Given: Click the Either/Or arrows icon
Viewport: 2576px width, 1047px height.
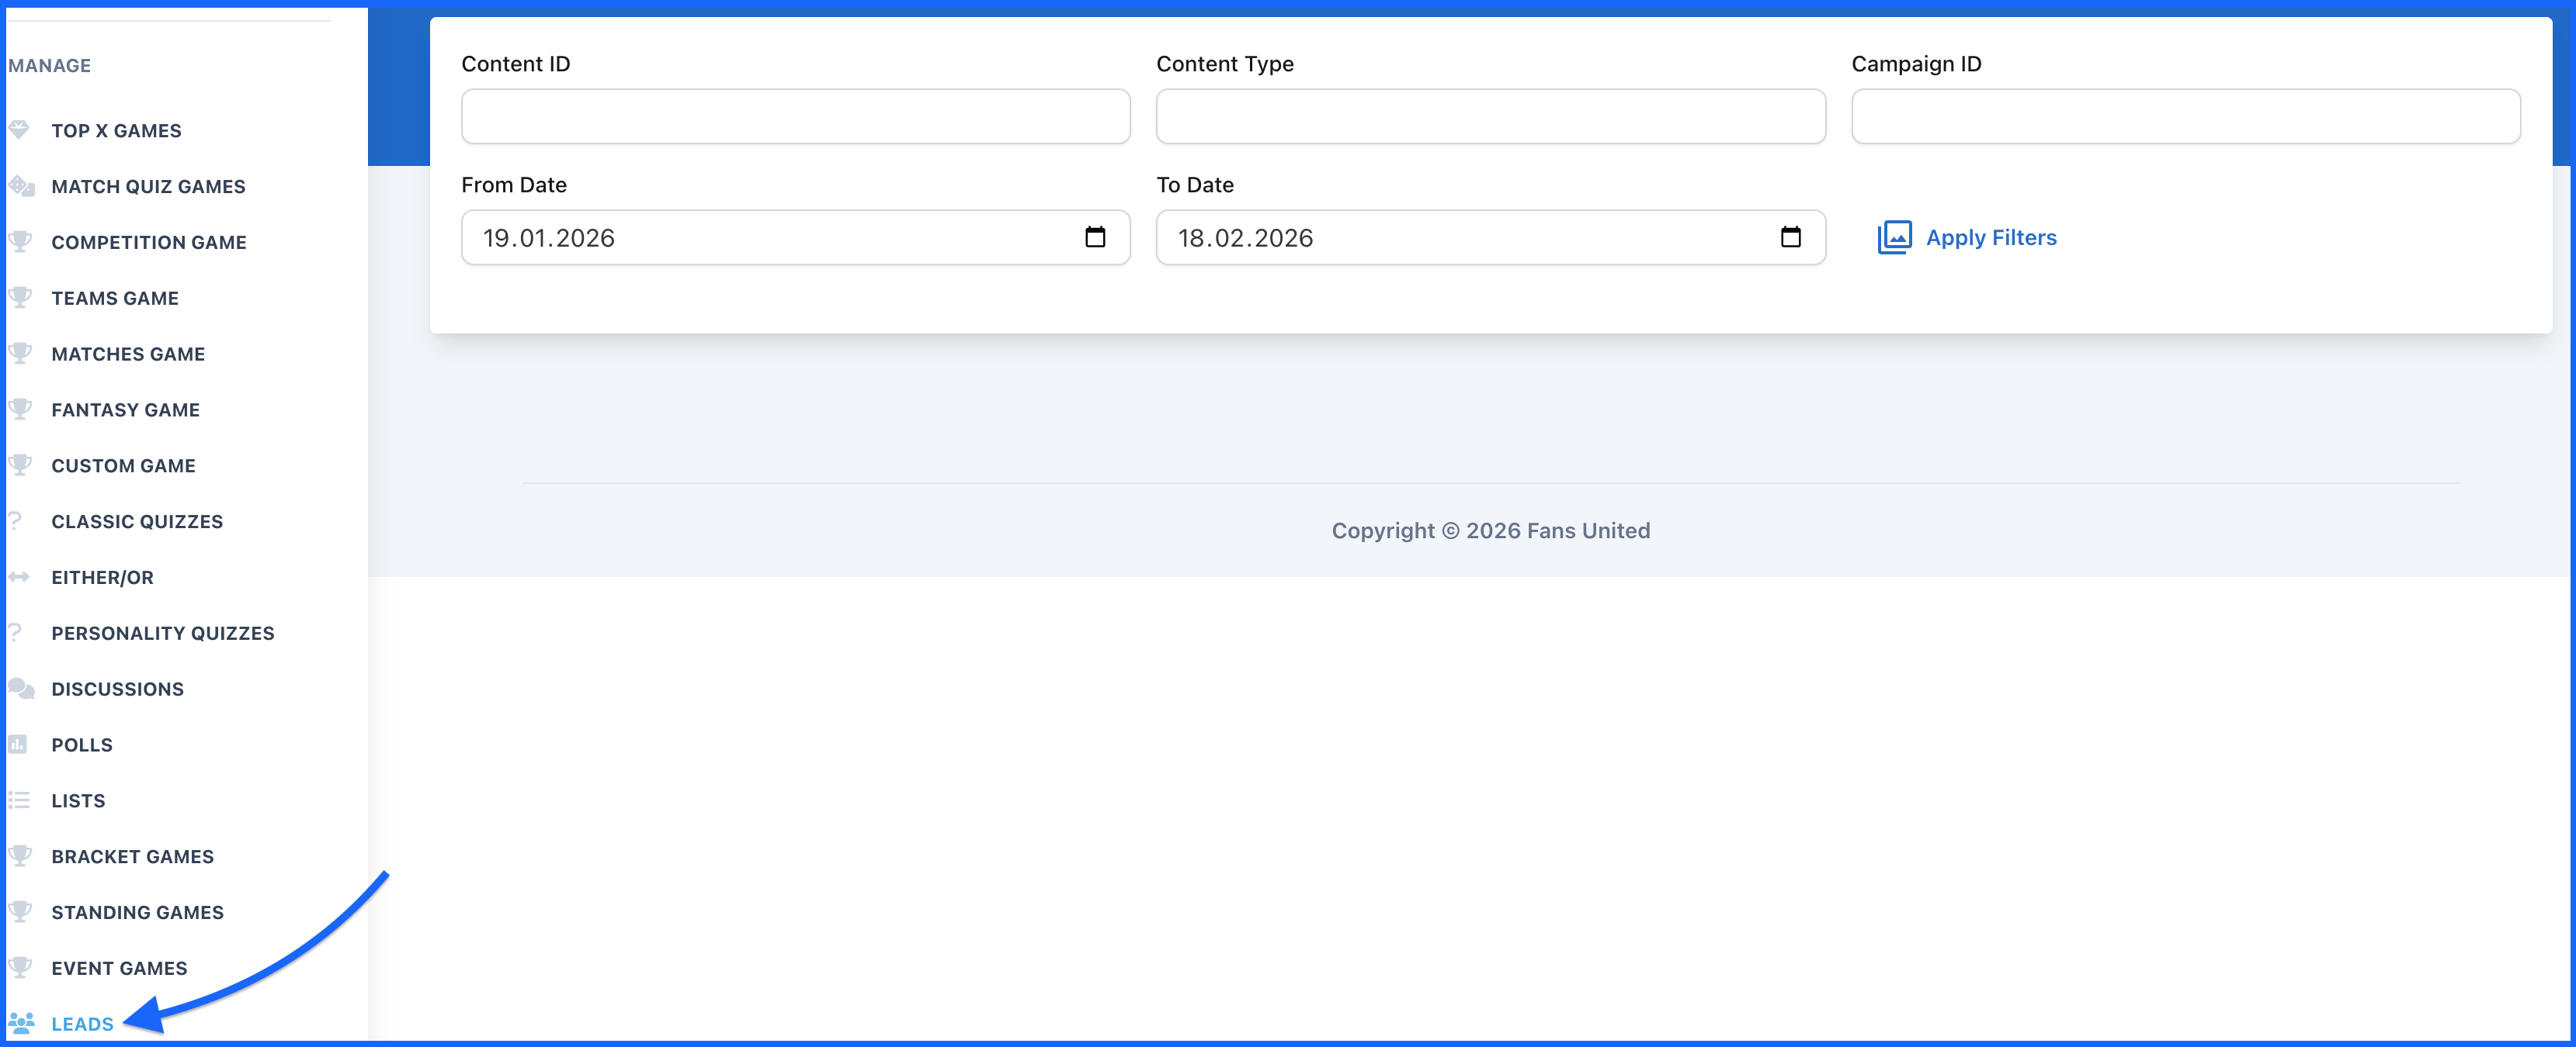Looking at the screenshot, I should pyautogui.click(x=19, y=578).
